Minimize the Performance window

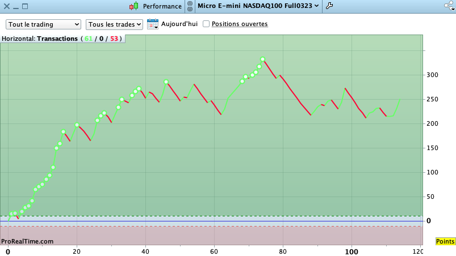point(16,8)
